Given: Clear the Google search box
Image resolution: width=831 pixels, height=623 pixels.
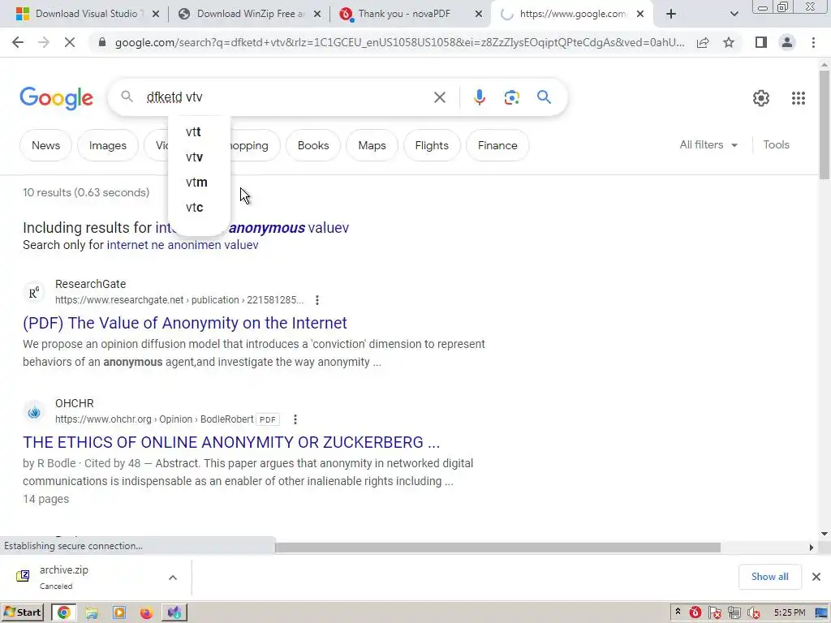Looking at the screenshot, I should click(439, 97).
